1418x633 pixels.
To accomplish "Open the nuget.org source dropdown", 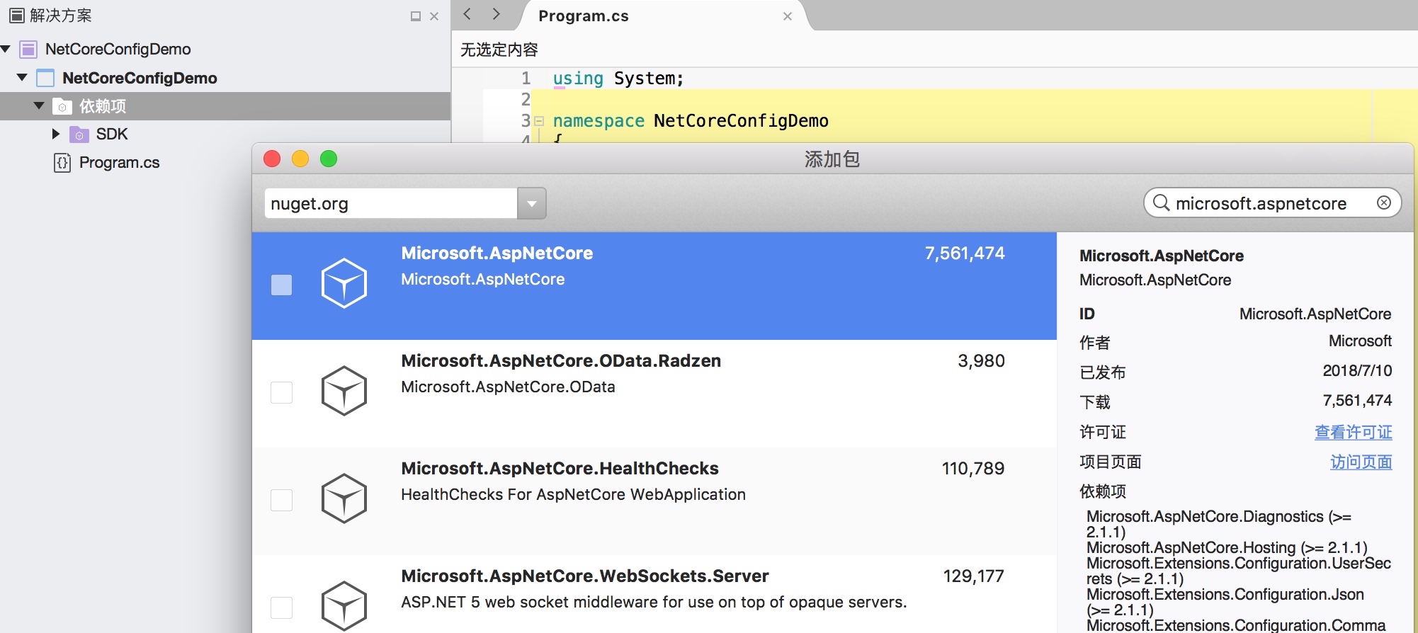I will tap(531, 204).
